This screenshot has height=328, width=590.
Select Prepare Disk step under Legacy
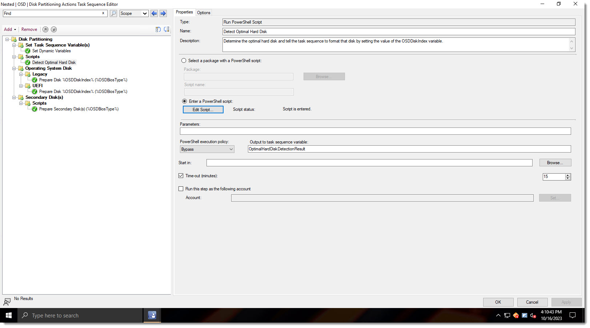[83, 80]
